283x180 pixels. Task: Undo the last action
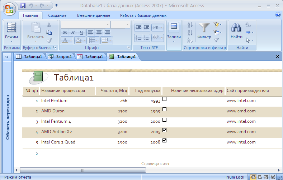pyautogui.click(x=30, y=6)
